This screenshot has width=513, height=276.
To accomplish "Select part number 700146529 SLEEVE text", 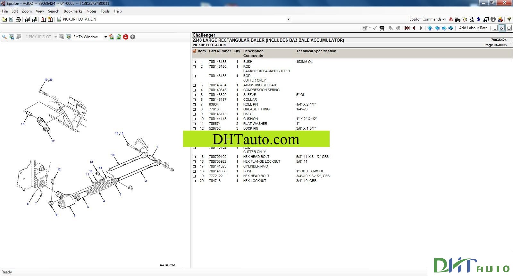I will 218,95.
